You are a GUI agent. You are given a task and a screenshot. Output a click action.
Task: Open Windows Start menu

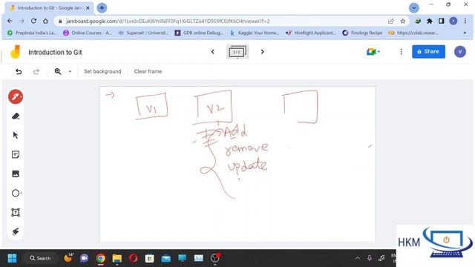[x=12, y=258]
